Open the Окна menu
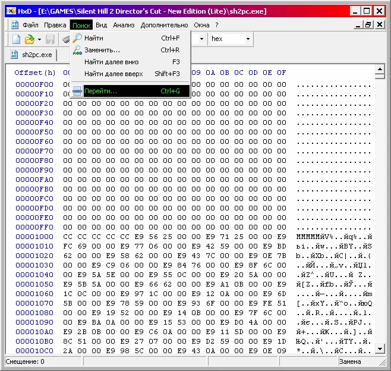The height and width of the screenshot is (371, 391). [x=201, y=25]
